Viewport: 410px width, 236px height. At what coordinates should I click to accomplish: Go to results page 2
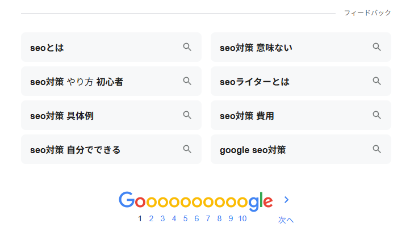coord(151,218)
